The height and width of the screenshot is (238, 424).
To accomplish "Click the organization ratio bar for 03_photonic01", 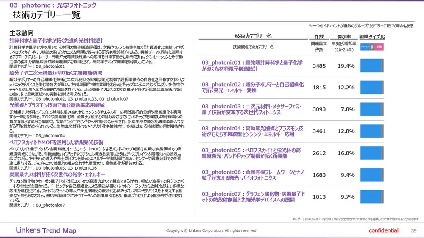I will coord(372,66).
